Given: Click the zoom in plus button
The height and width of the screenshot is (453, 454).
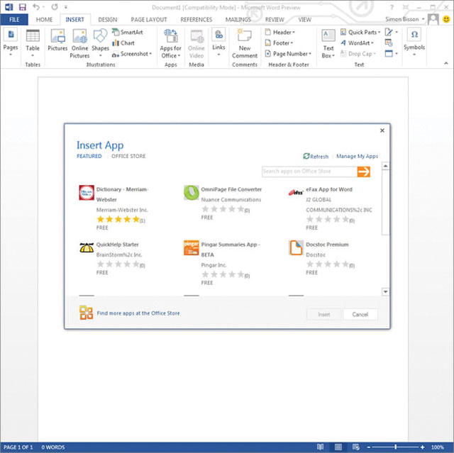Looking at the screenshot, I should pos(423,447).
